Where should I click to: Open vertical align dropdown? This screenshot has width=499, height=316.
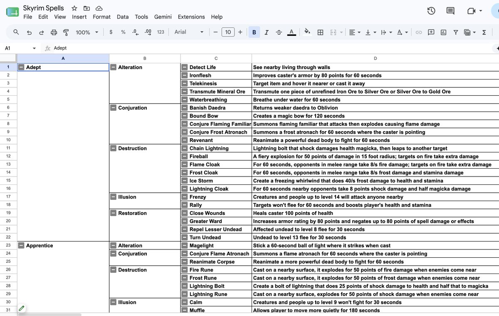[370, 32]
